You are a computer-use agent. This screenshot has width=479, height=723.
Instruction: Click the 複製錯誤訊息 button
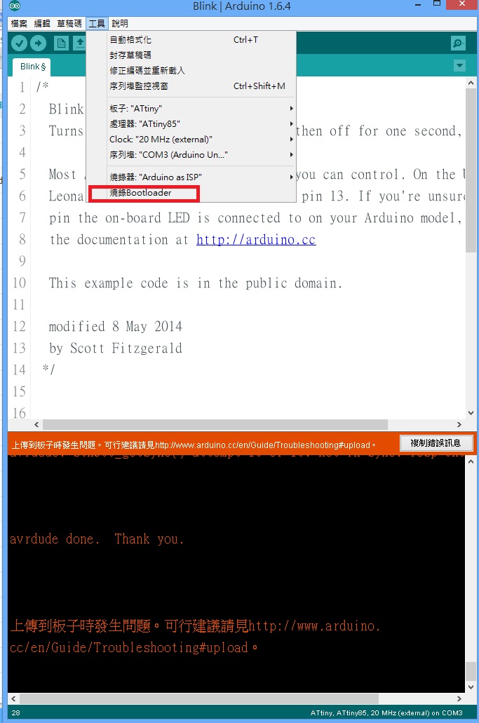coord(436,443)
